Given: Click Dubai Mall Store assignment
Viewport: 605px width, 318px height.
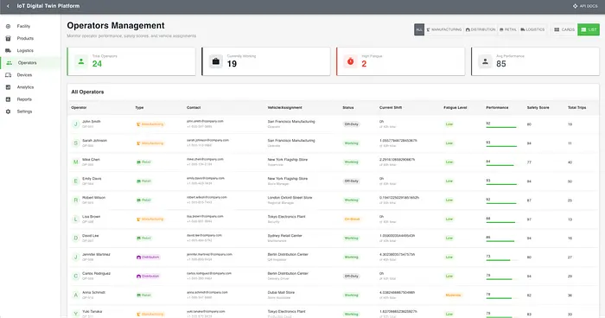Looking at the screenshot, I should [281, 293].
